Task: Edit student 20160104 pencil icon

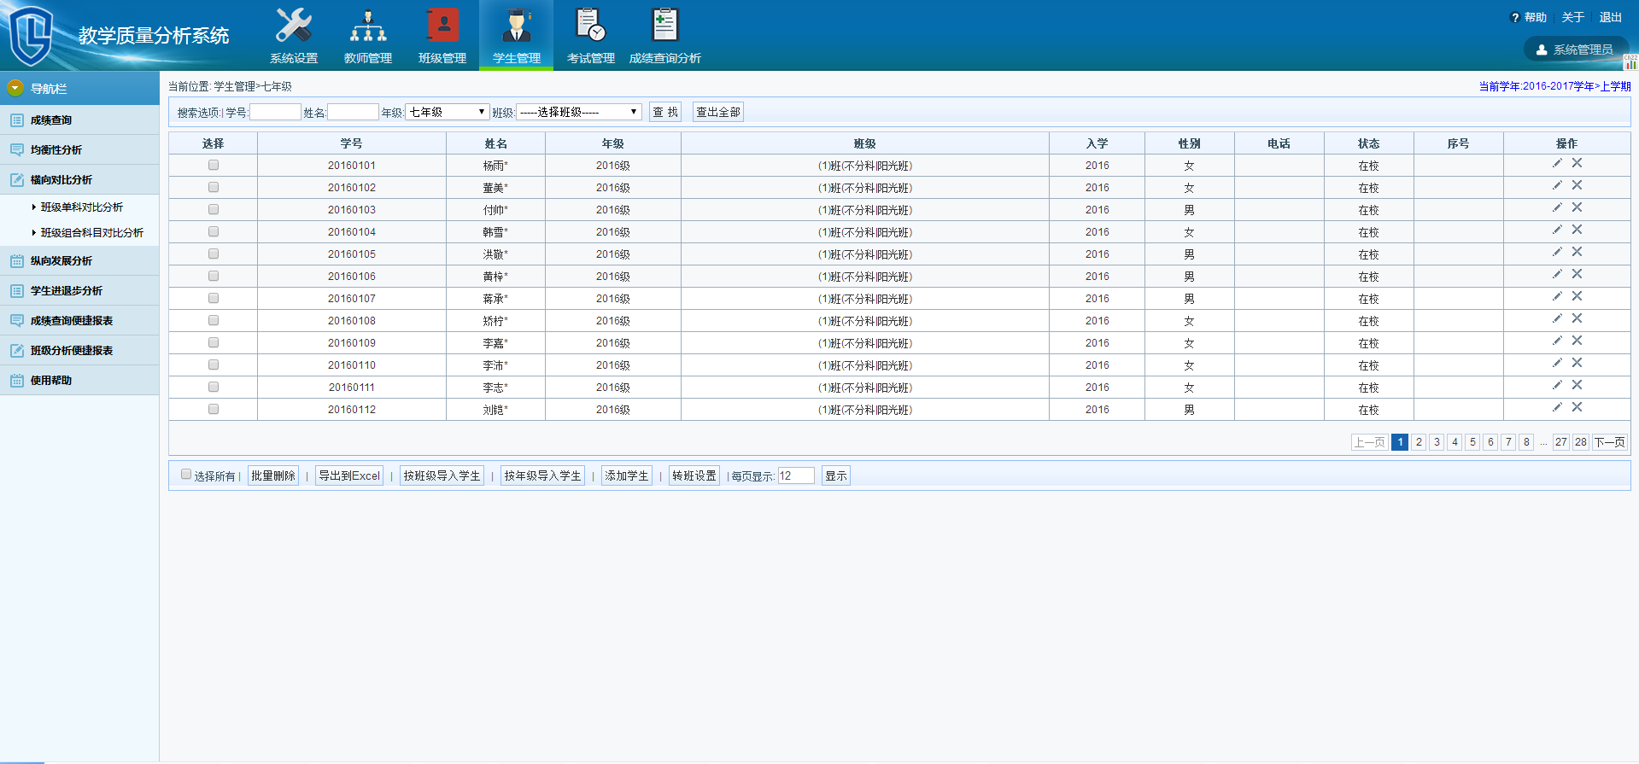Action: click(1557, 230)
